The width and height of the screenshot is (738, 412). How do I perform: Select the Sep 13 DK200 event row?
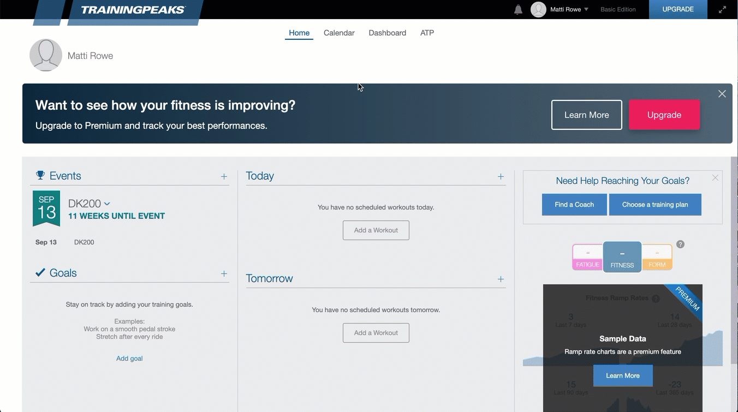click(x=129, y=242)
